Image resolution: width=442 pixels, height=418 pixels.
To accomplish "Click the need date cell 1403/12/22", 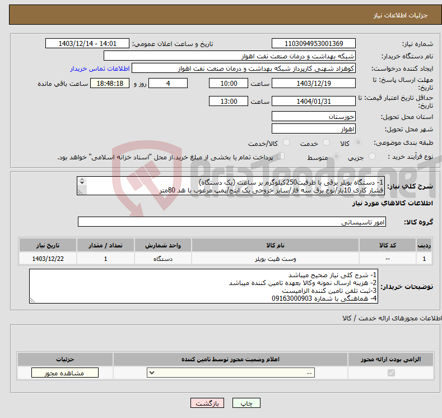I will 48,259.
